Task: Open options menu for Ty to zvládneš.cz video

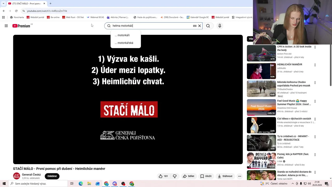Action: pyautogui.click(x=315, y=137)
